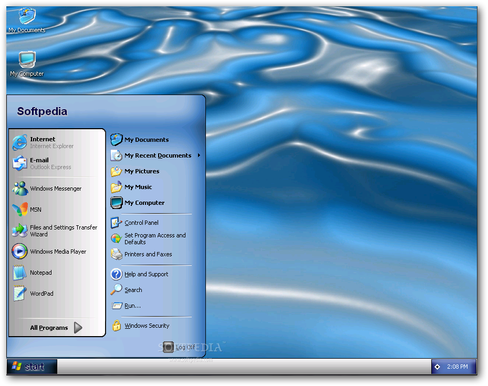
Task: Click the start button on taskbar
Action: (x=32, y=367)
